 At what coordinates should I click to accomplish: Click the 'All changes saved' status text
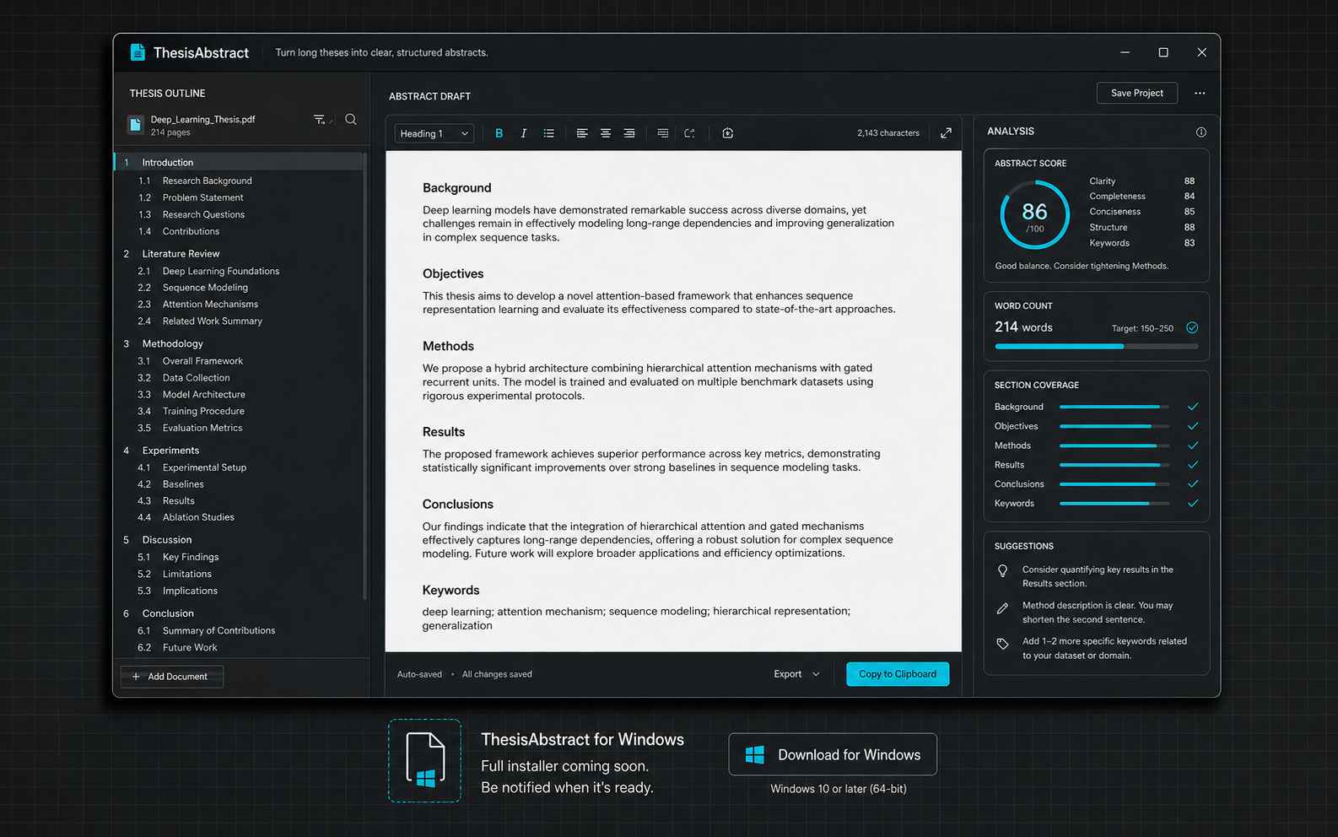(x=497, y=674)
